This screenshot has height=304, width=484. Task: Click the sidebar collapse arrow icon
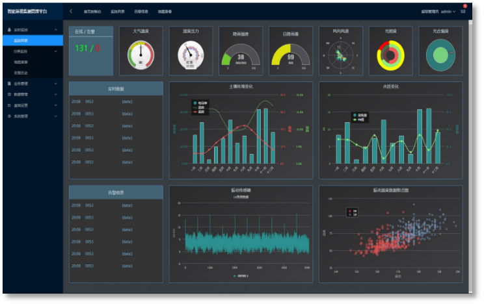(x=71, y=12)
